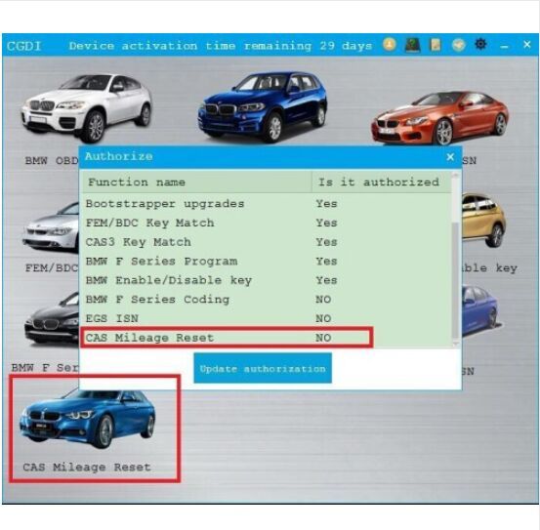Image resolution: width=540 pixels, height=530 pixels.
Task: Click the Function name column header
Action: [197, 183]
